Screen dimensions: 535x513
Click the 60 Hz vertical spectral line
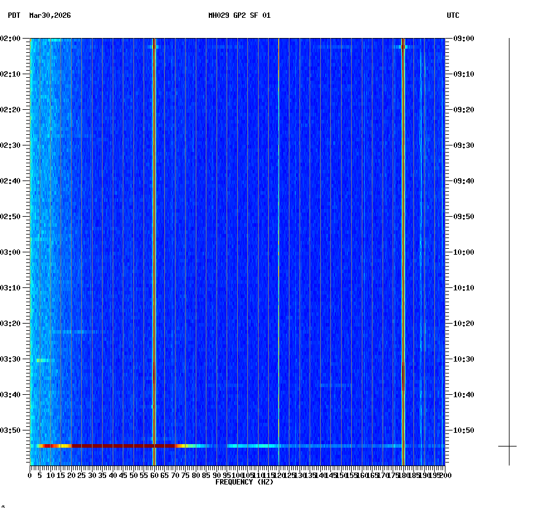pos(155,237)
